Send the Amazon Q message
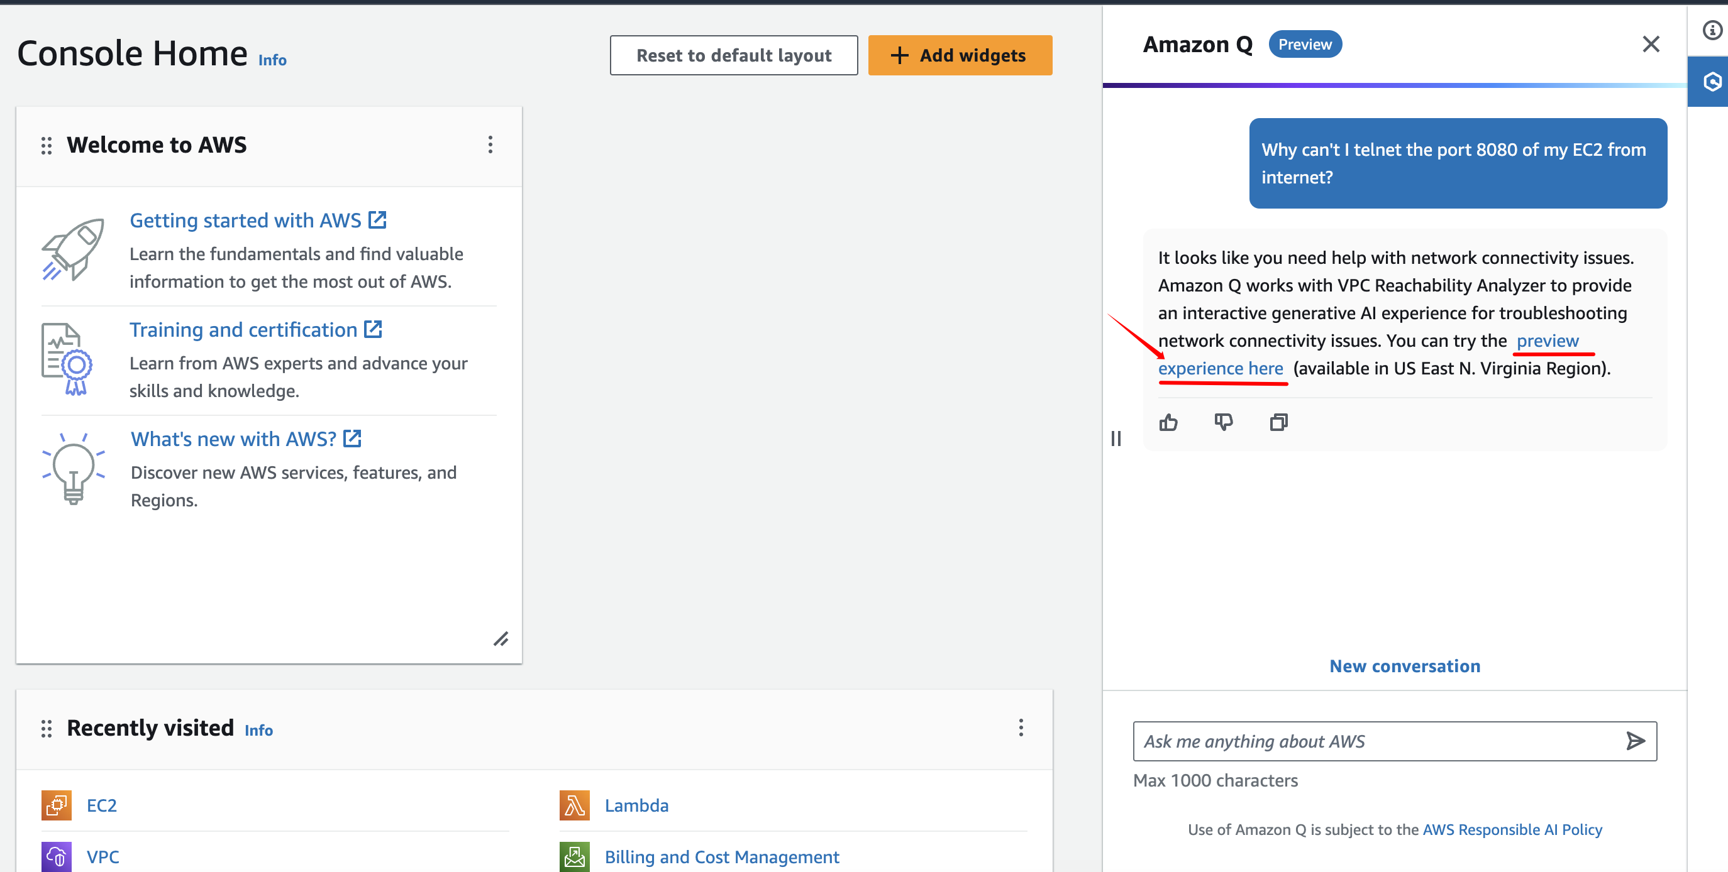 coord(1636,741)
